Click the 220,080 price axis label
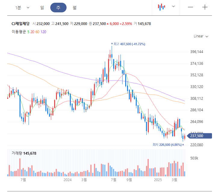The height and width of the screenshot is (195, 215). [197, 145]
